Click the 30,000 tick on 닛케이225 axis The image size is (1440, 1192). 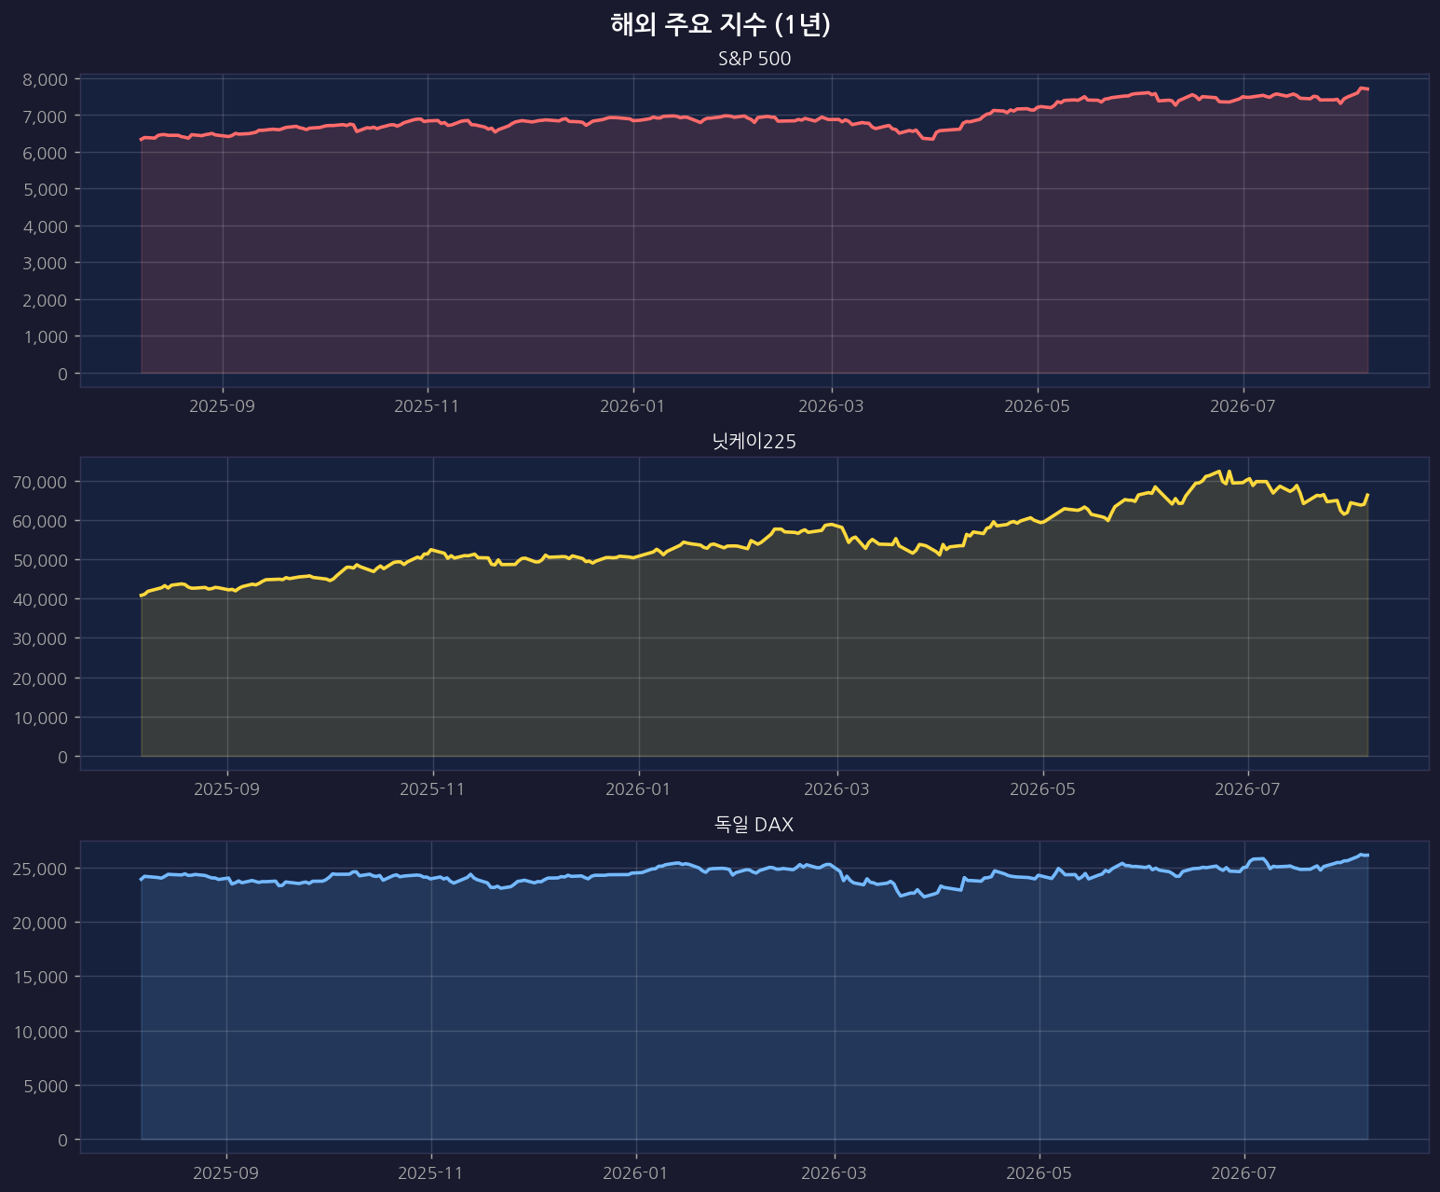coord(40,638)
